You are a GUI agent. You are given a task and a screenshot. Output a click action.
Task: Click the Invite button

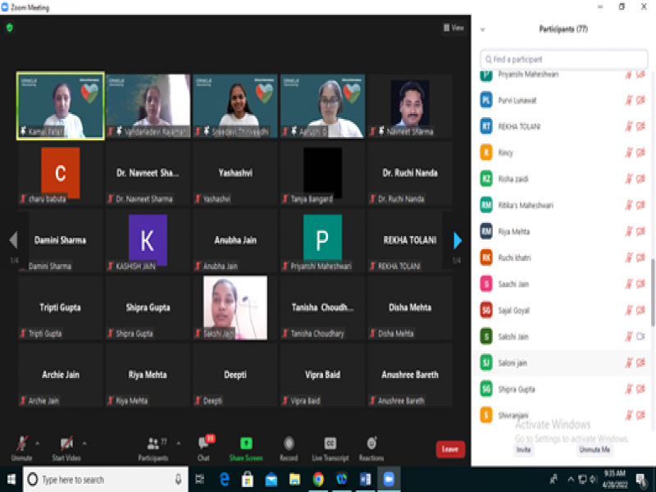point(523,449)
